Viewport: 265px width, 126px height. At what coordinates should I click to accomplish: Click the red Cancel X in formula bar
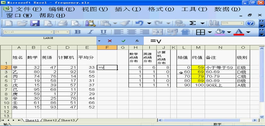[x=110, y=41]
